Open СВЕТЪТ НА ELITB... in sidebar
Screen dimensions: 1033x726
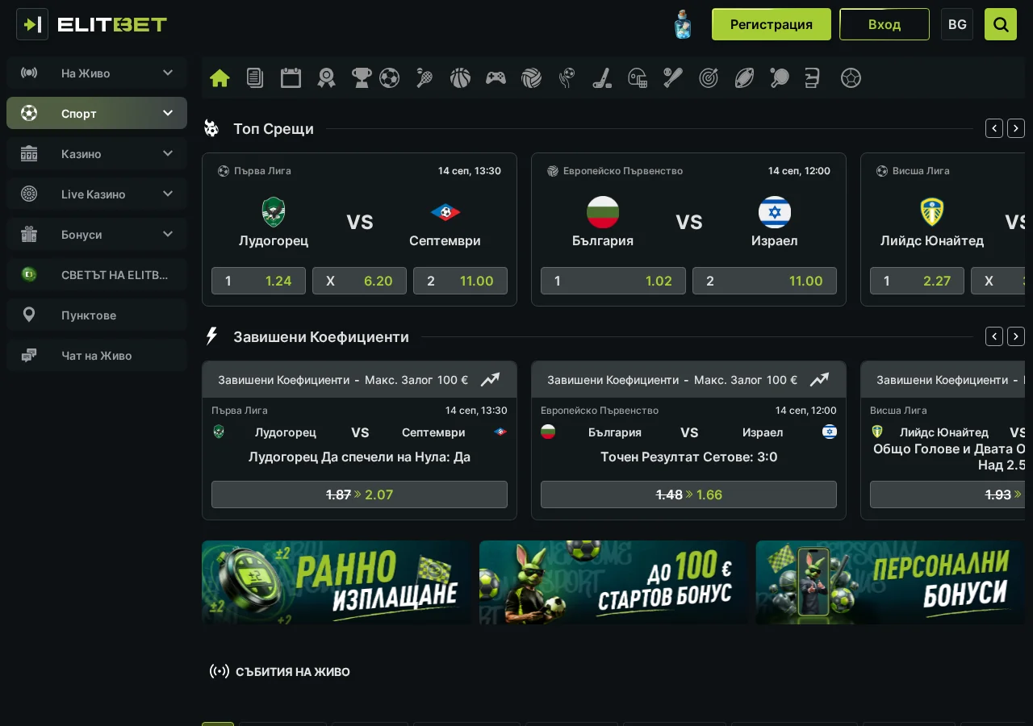[x=97, y=274]
